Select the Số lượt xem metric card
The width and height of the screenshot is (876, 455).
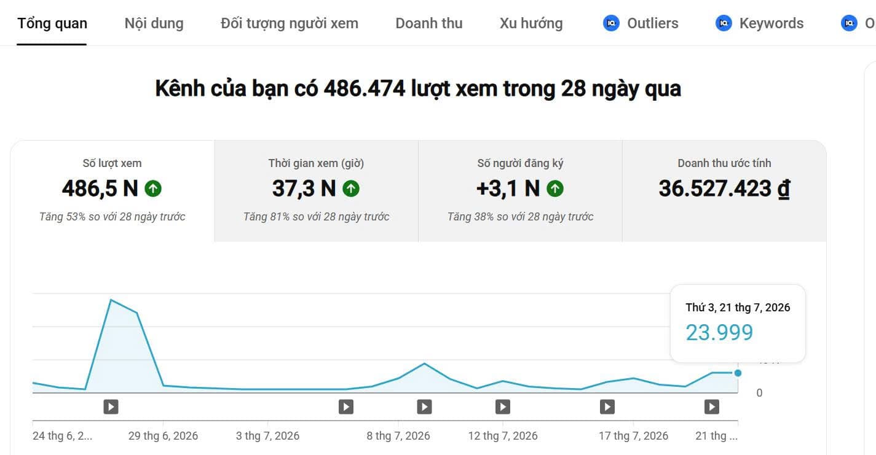point(112,191)
